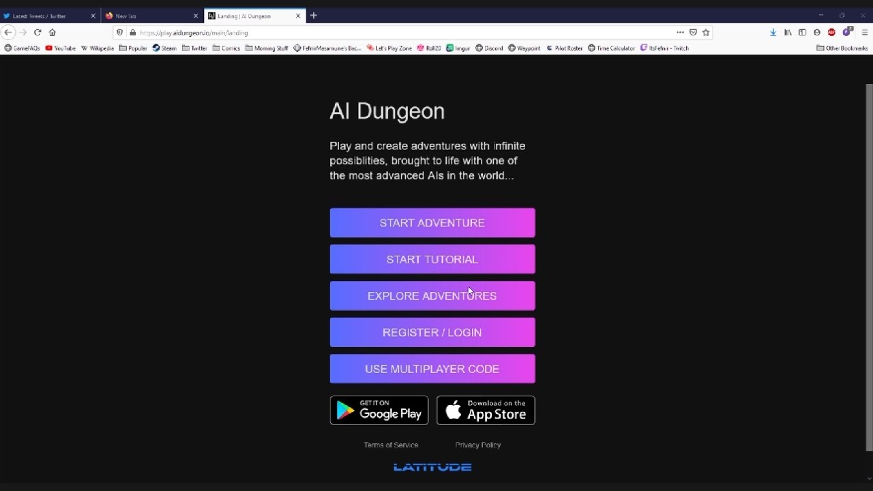
Task: Click the browser forward arrow
Action: [23, 32]
